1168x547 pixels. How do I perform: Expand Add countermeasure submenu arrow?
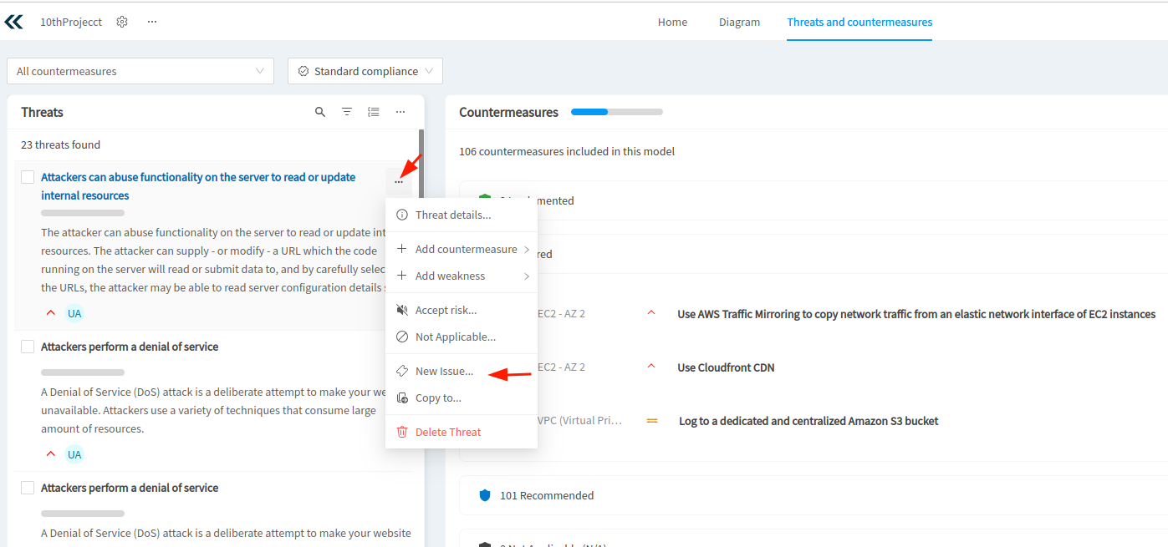pyautogui.click(x=527, y=249)
